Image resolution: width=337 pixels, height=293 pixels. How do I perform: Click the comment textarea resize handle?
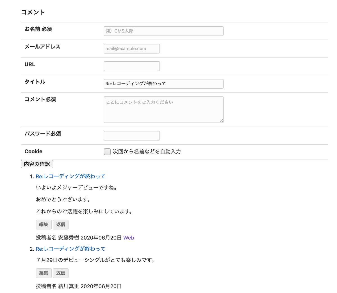[x=222, y=121]
